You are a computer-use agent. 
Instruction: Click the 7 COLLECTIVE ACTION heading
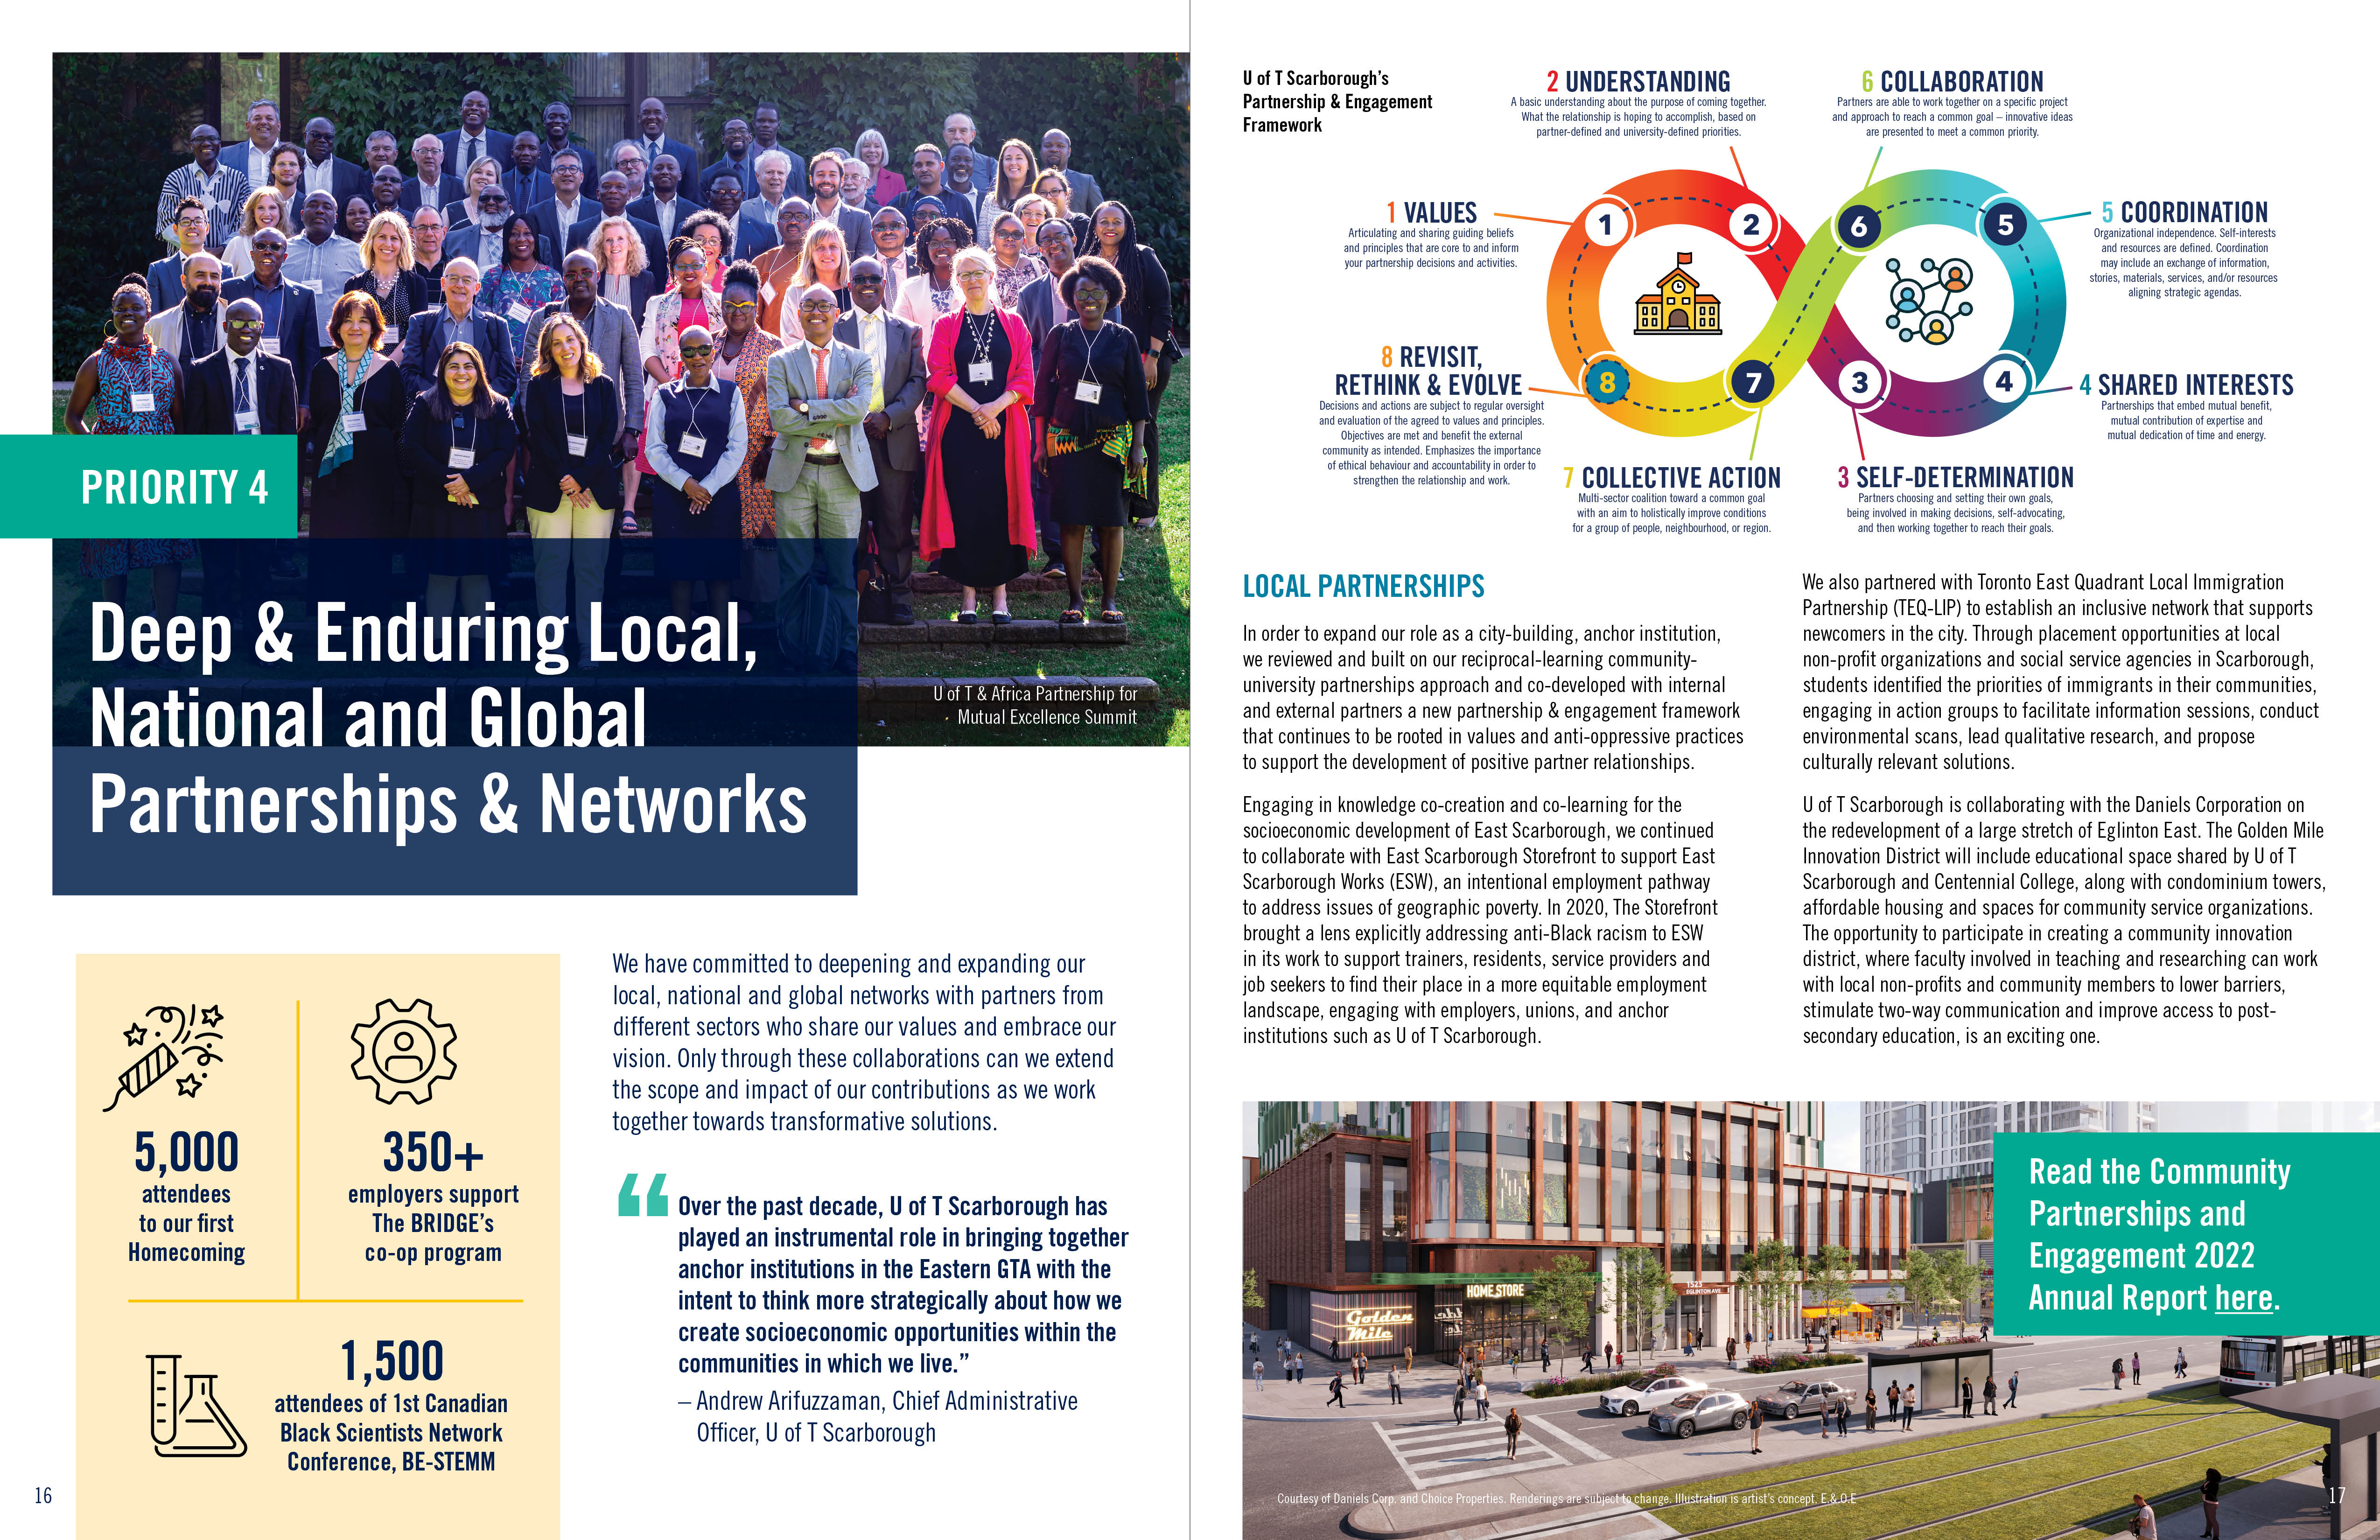[x=1671, y=478]
